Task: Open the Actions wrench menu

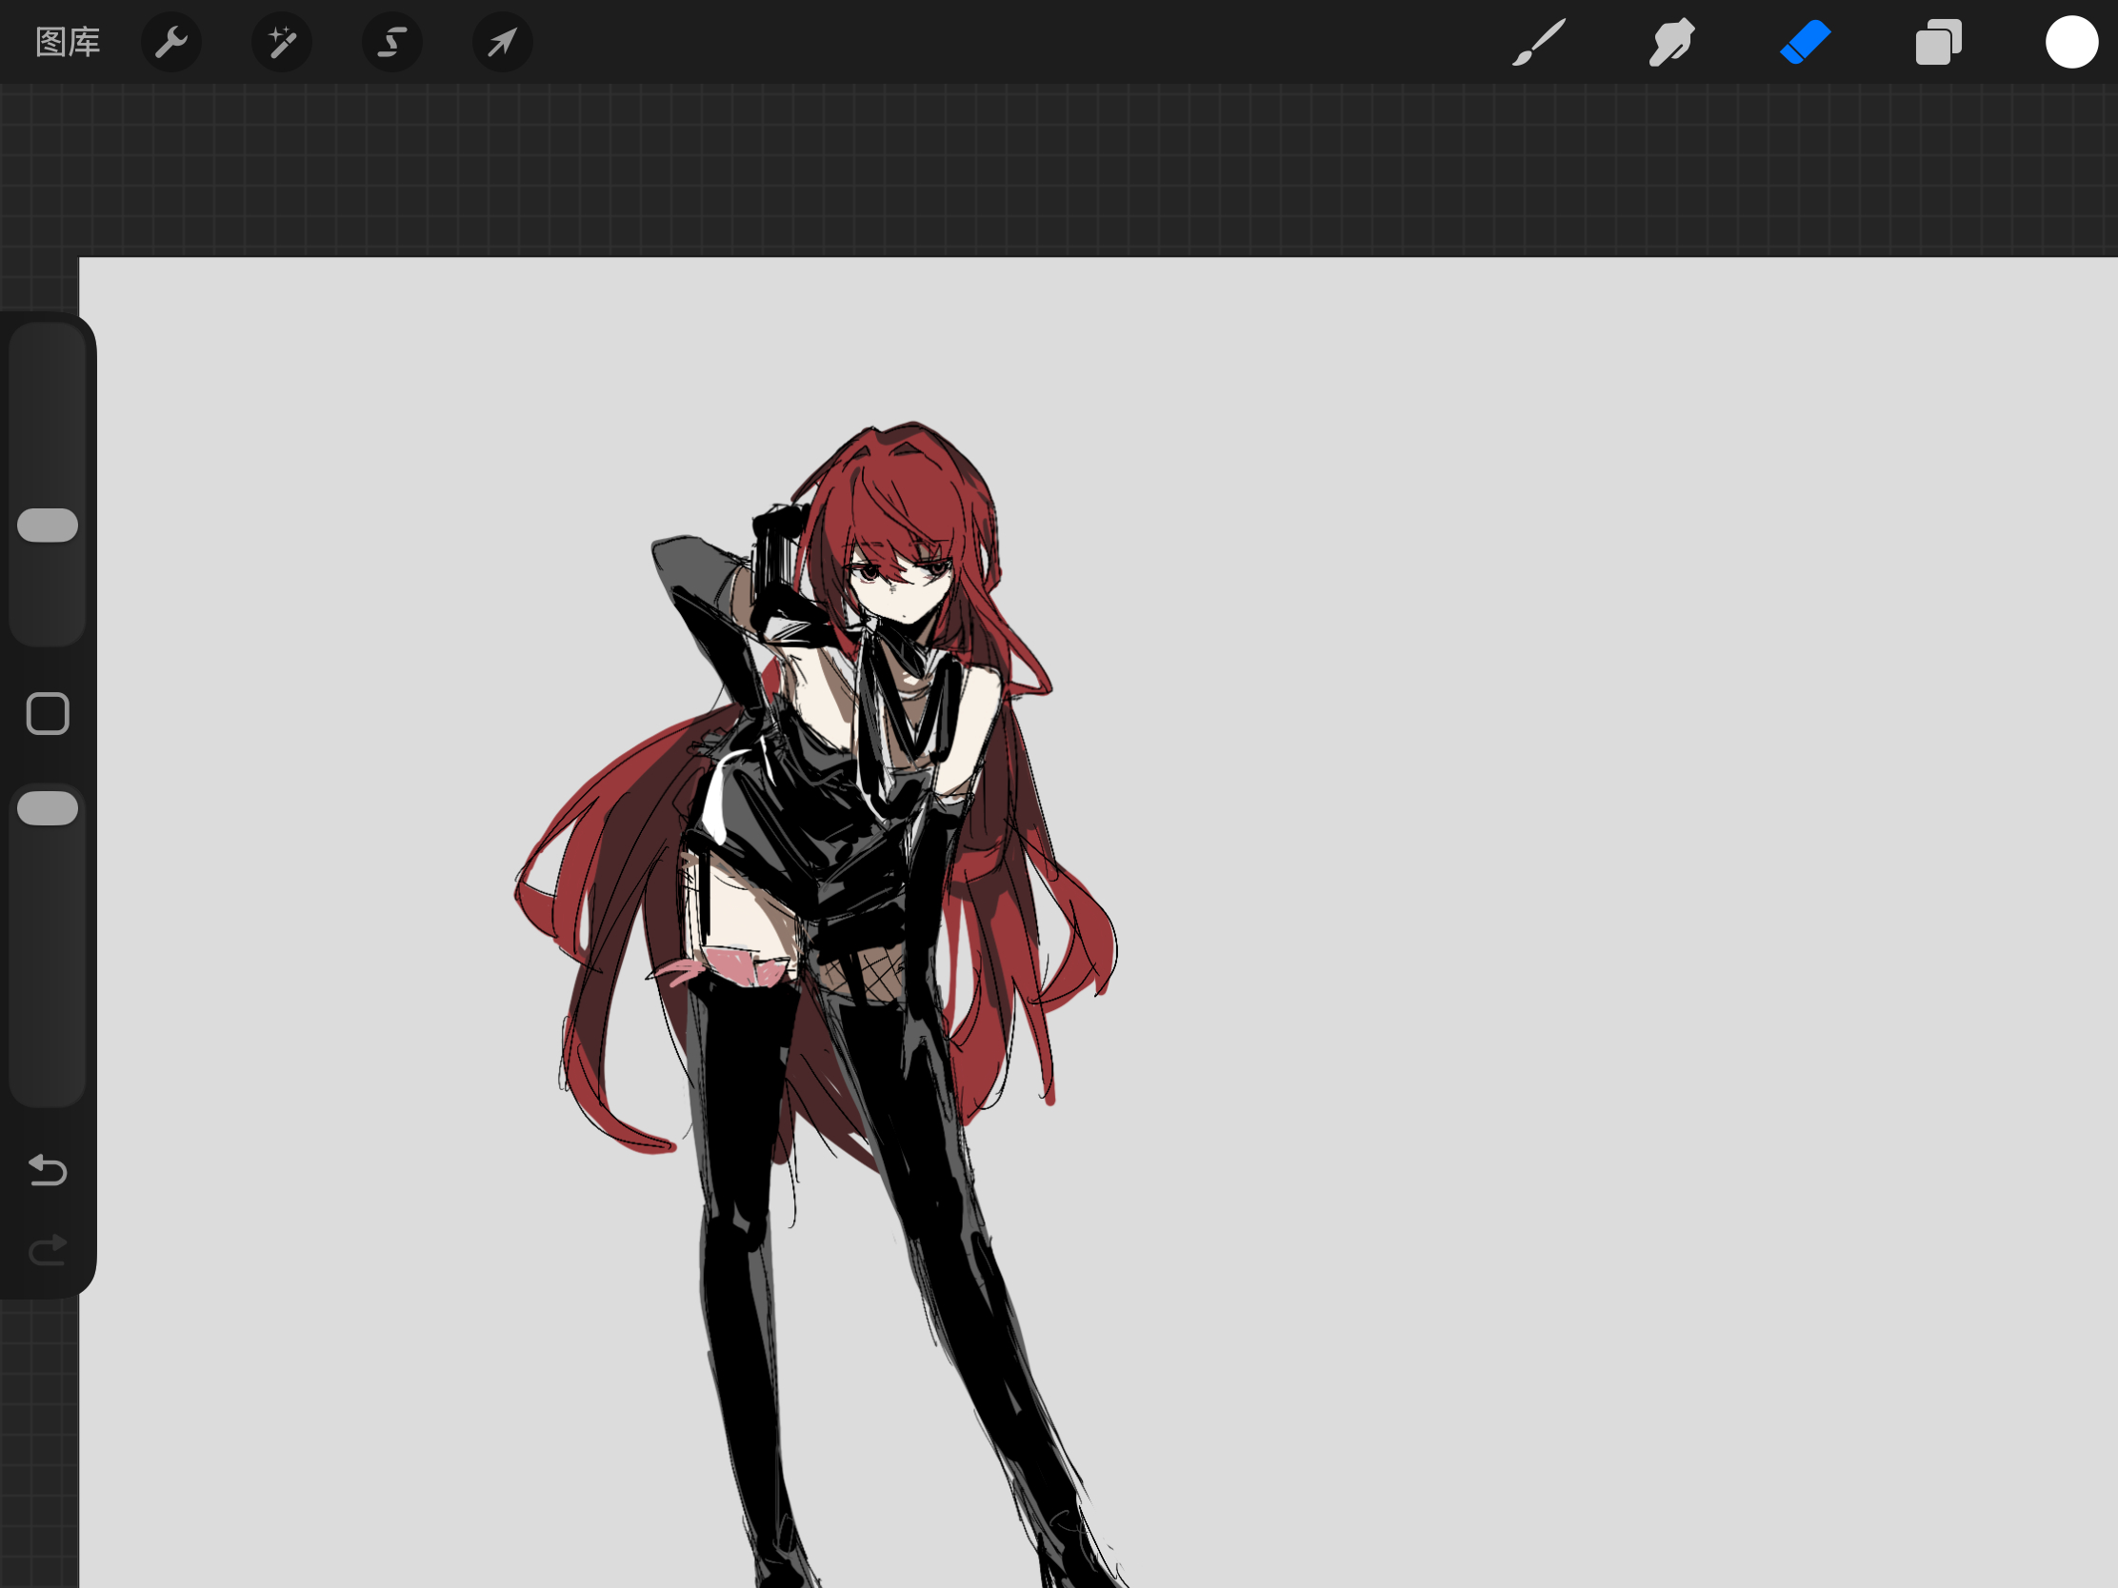Action: tap(171, 42)
